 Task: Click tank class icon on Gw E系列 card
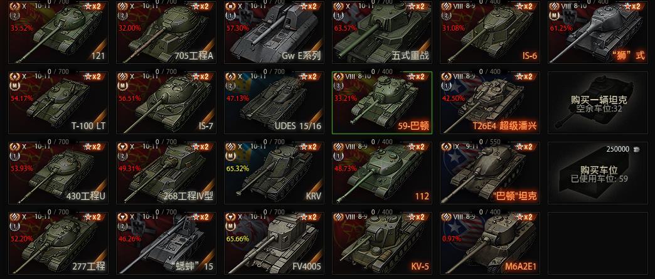tap(231, 7)
